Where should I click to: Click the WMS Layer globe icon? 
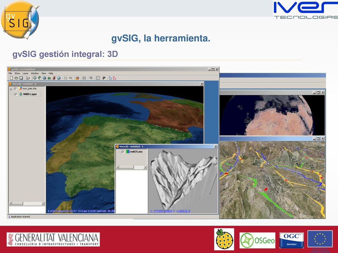tap(21, 94)
